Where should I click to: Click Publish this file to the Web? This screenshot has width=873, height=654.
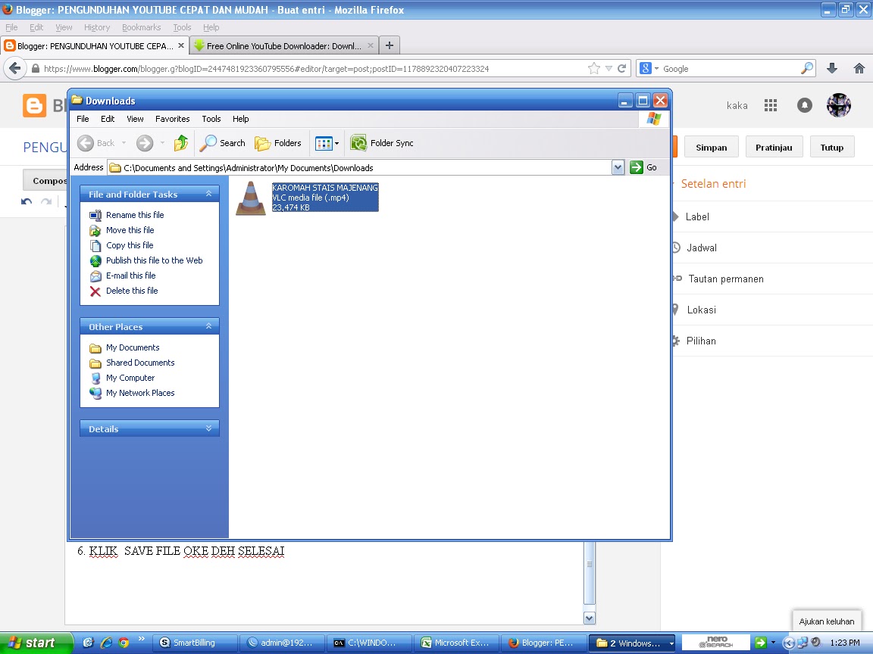[155, 260]
